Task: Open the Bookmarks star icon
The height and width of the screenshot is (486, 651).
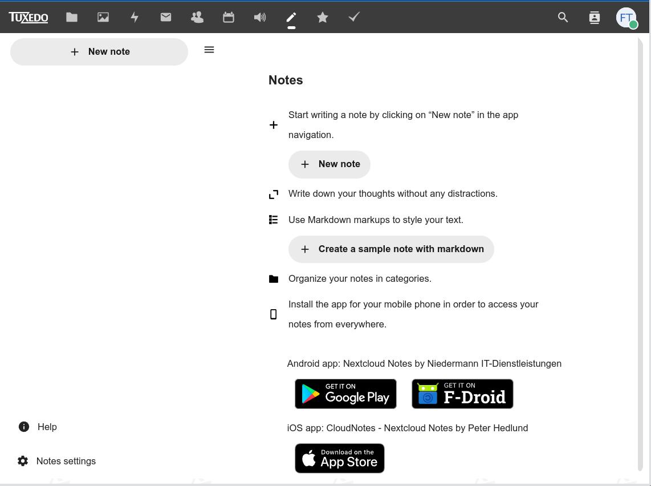Action: click(323, 17)
